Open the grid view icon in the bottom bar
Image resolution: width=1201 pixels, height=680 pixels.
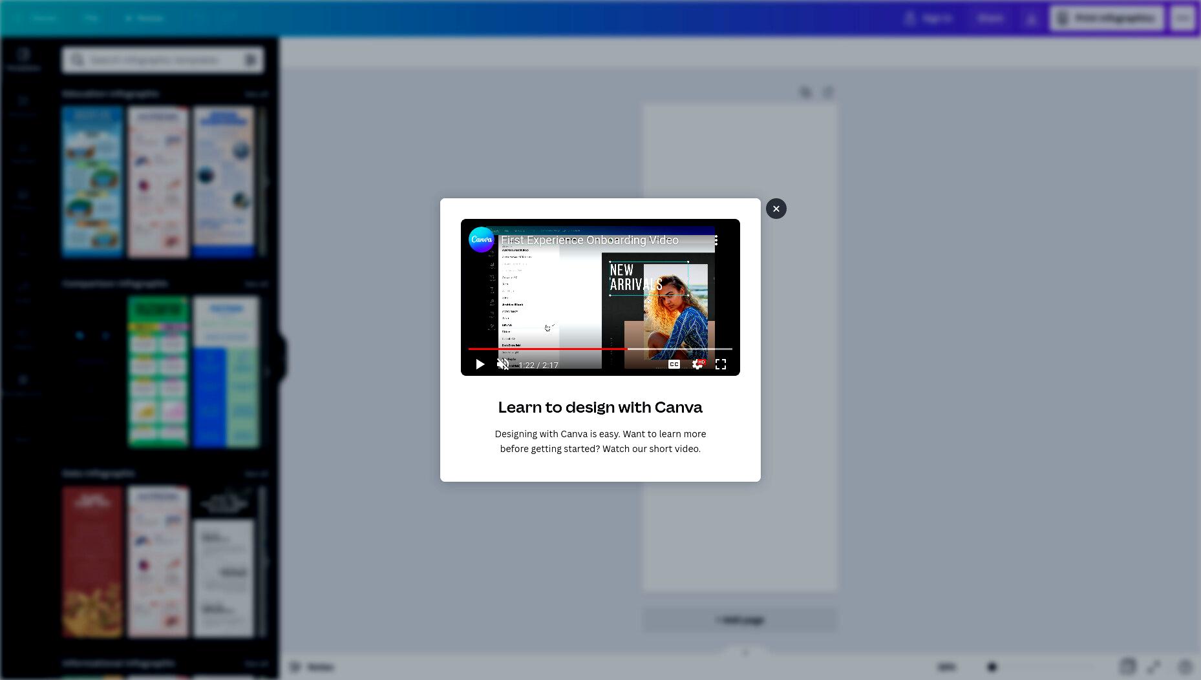click(1128, 666)
